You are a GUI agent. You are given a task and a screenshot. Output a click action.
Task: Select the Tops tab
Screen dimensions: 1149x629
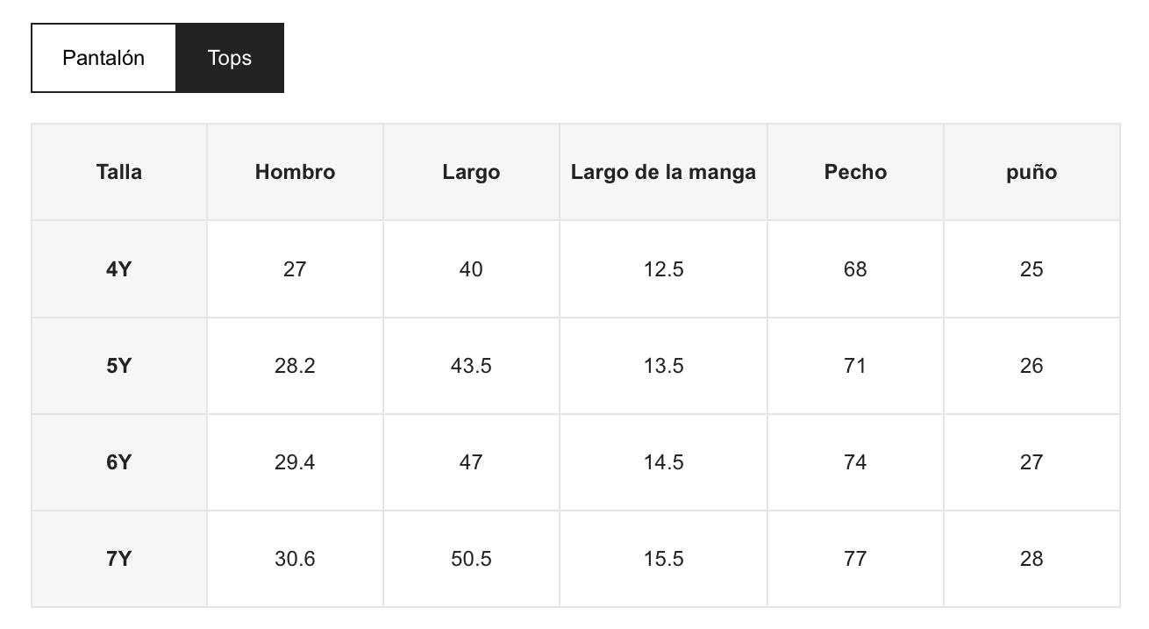(x=230, y=58)
